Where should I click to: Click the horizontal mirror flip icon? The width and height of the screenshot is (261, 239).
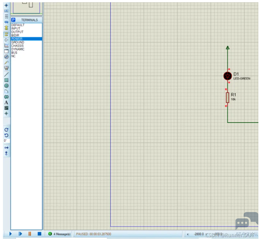6,148
